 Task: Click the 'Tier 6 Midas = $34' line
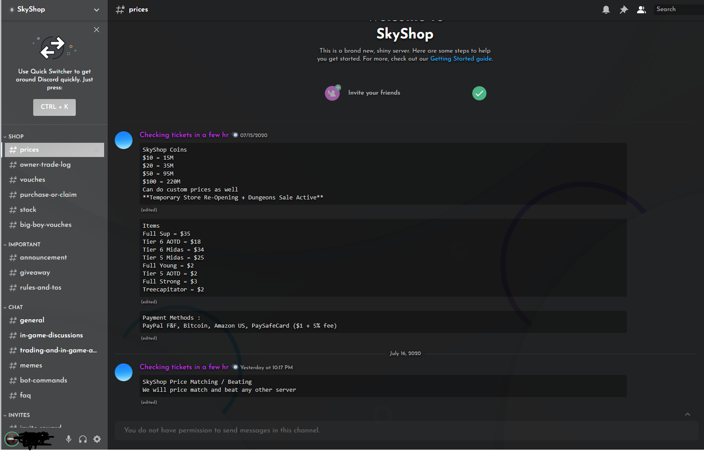(x=173, y=250)
